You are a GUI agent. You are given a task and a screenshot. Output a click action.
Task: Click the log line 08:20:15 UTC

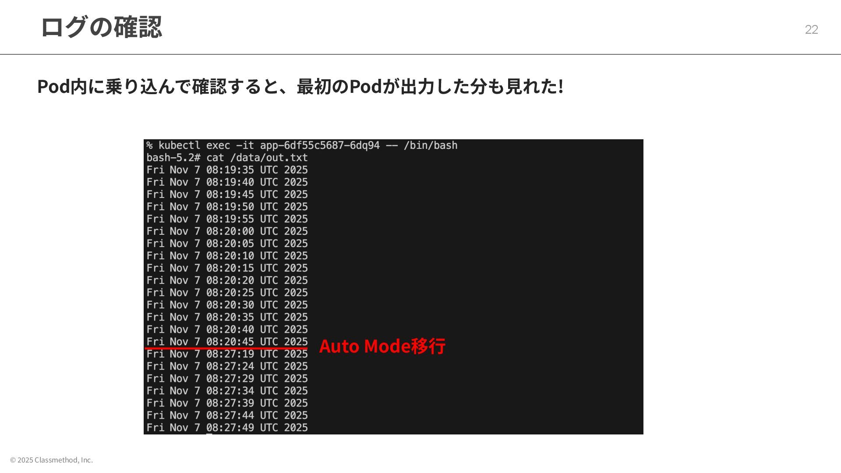pyautogui.click(x=227, y=268)
